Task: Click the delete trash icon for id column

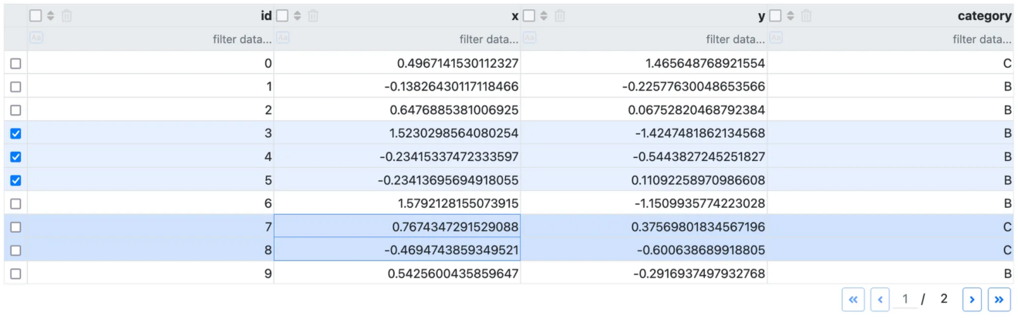Action: point(67,15)
